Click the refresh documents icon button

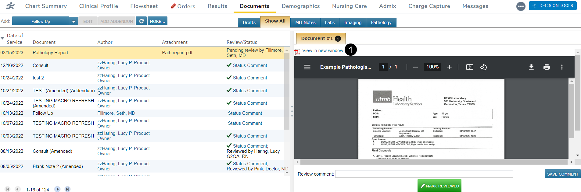tap(141, 21)
